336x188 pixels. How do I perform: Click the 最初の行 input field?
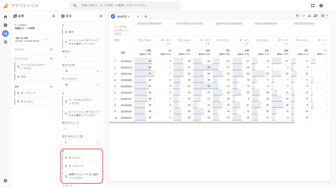[x=82, y=57]
